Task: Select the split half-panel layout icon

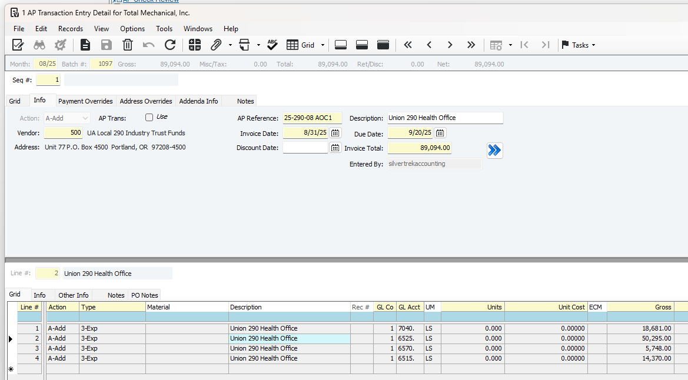Action: pyautogui.click(x=361, y=45)
